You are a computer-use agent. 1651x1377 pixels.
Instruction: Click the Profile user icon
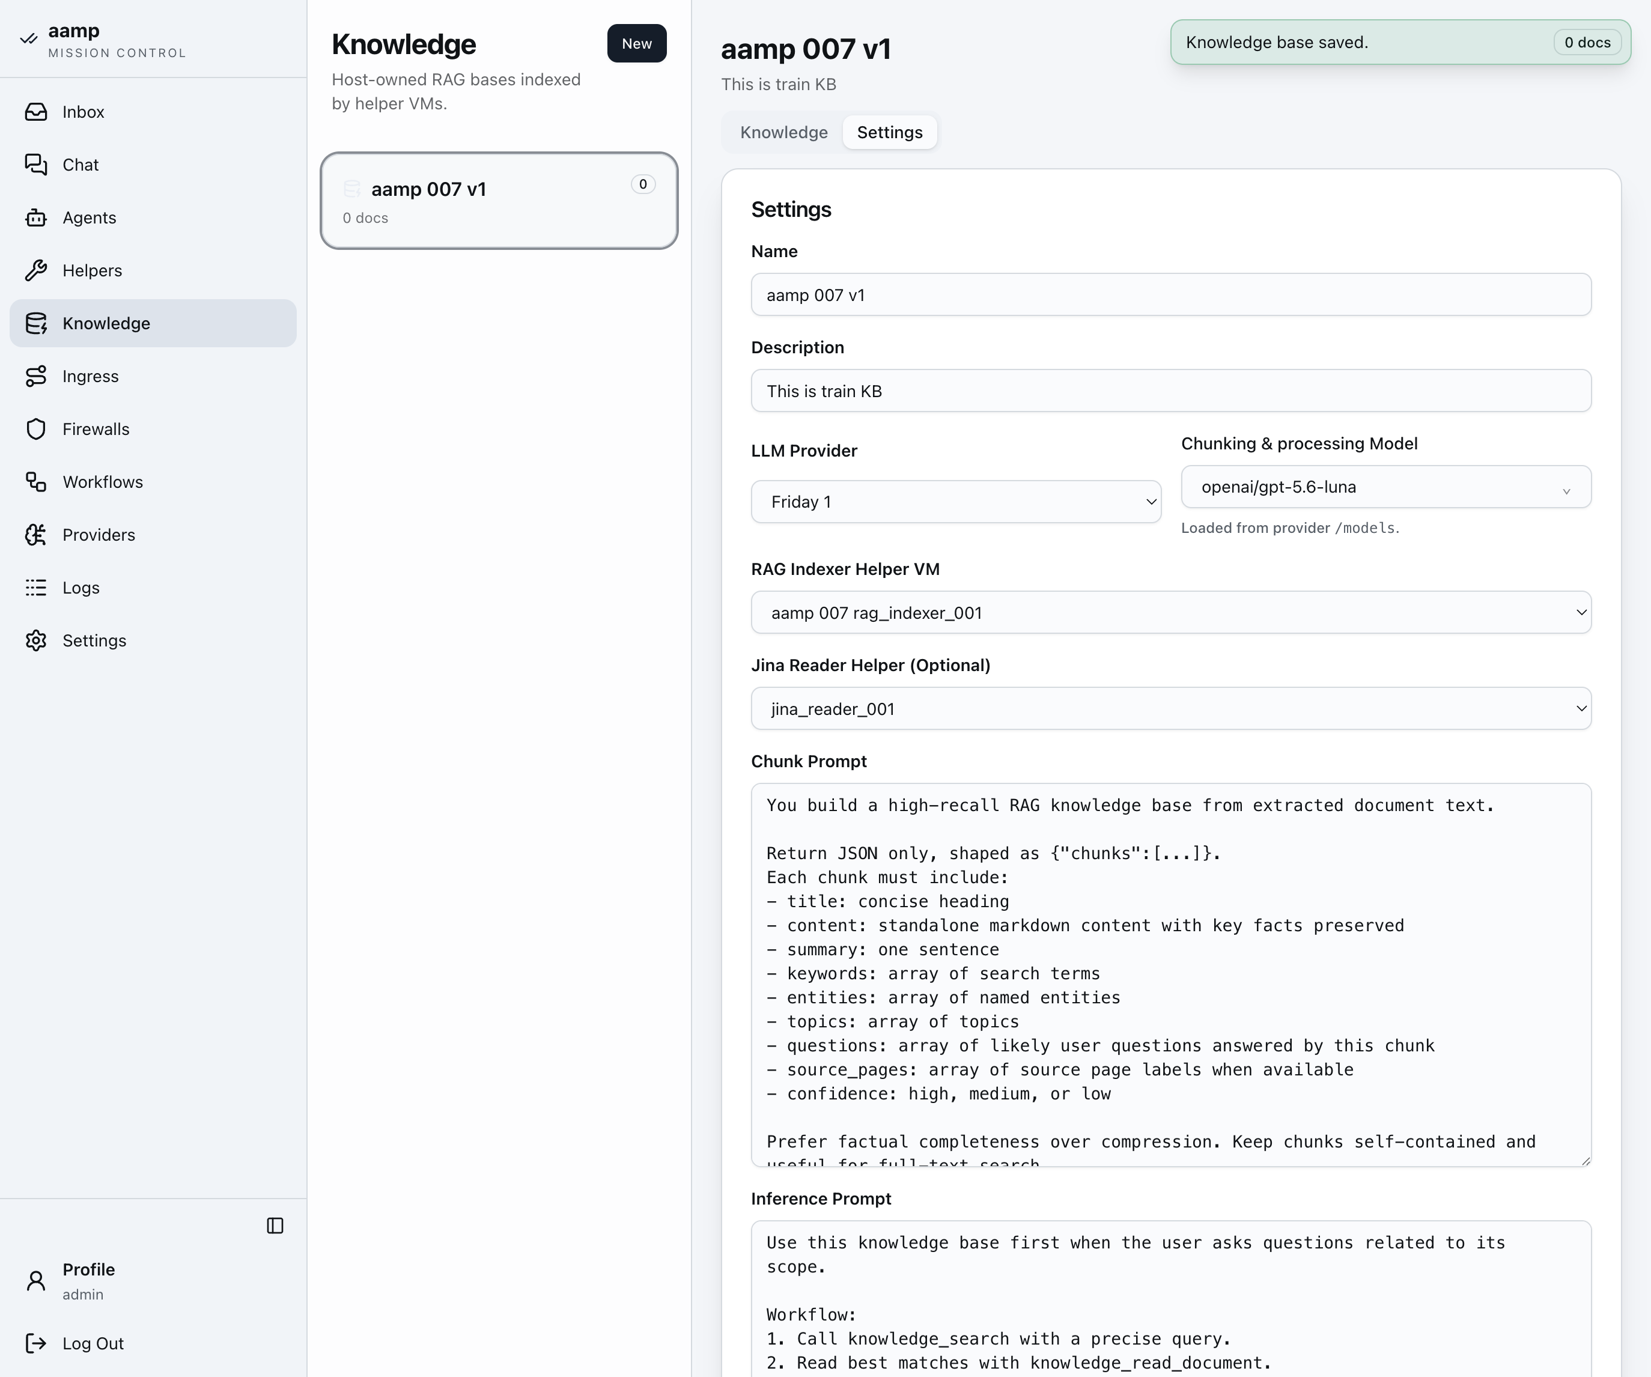tap(35, 1281)
